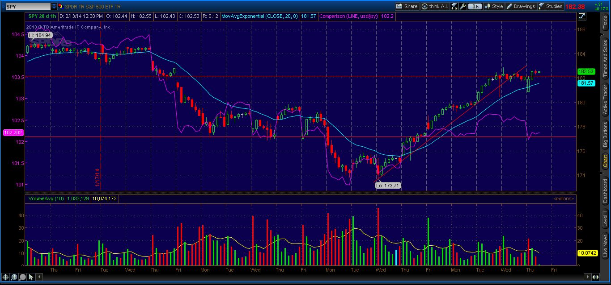Open the Drawings menu

pyautogui.click(x=521, y=6)
